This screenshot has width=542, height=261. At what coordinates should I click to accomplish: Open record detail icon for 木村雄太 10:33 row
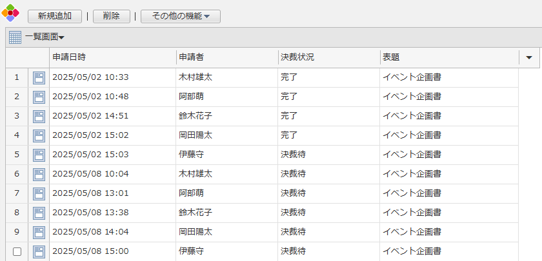[x=39, y=78]
